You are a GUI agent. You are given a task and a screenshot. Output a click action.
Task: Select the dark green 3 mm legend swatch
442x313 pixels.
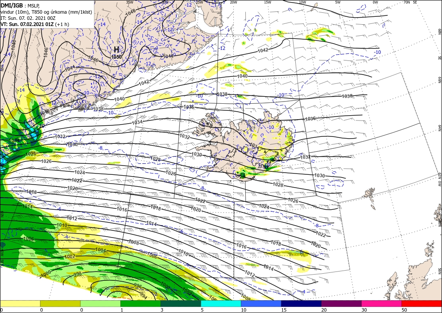tap(181, 303)
